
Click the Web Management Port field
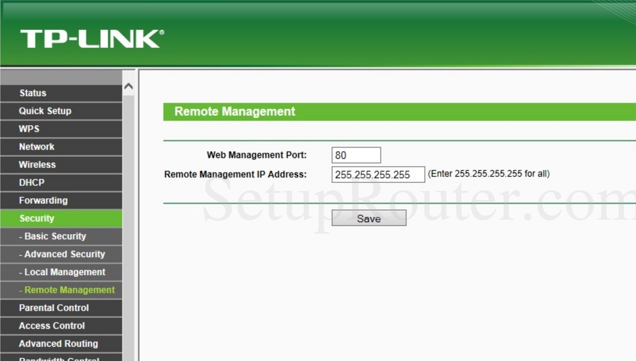356,155
